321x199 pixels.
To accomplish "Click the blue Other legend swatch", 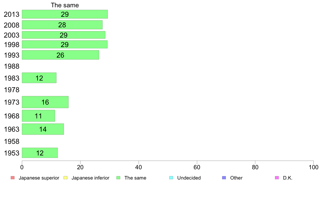I will [x=224, y=178].
